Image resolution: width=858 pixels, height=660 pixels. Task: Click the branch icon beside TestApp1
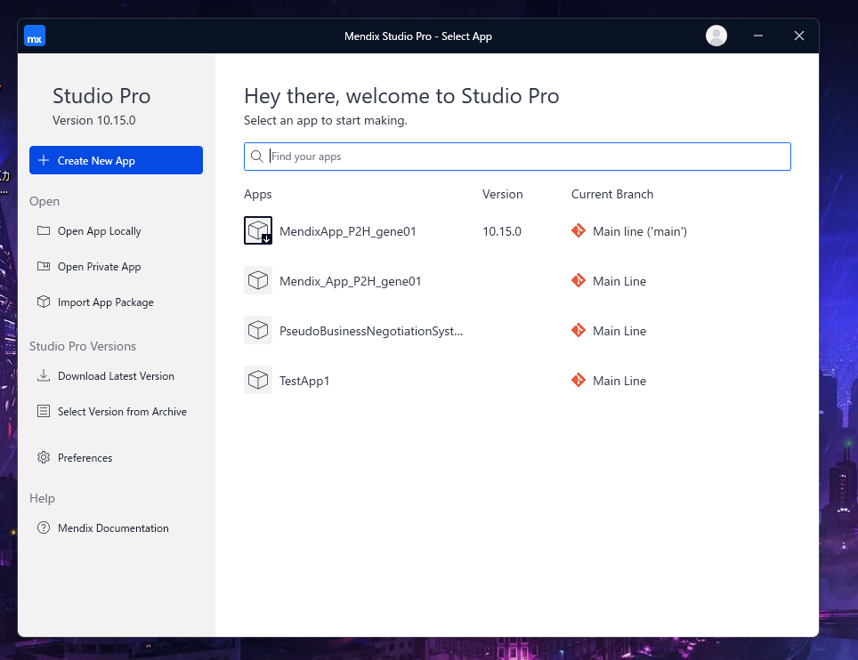click(579, 381)
